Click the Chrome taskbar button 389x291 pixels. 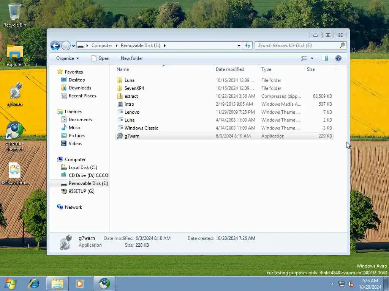pos(104,283)
